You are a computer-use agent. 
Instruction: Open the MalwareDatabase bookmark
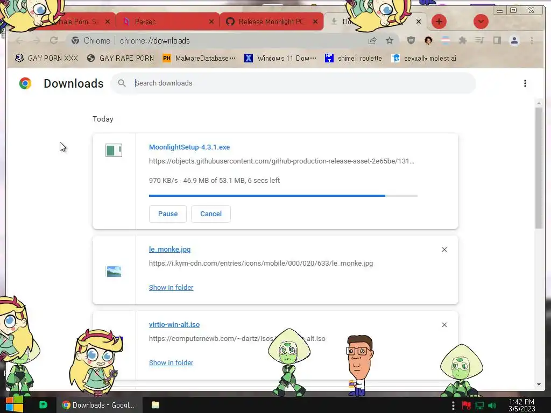pos(199,58)
